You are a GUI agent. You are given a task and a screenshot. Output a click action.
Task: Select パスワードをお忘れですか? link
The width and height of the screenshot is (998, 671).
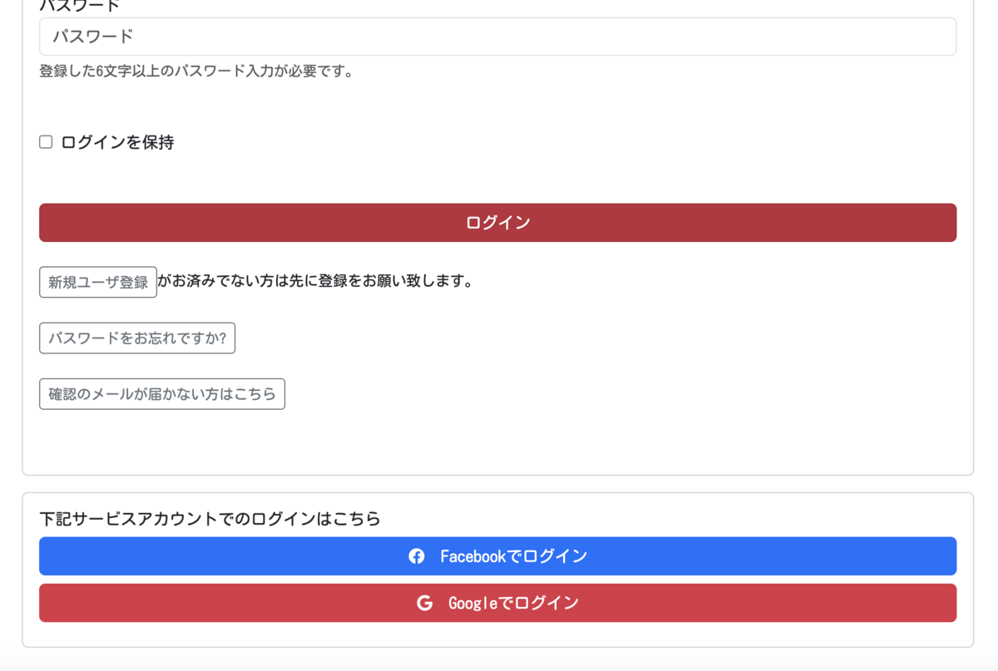[137, 338]
